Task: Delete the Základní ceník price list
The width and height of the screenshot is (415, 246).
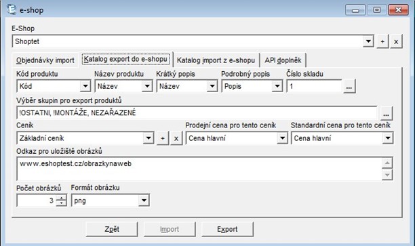Action: pos(176,138)
